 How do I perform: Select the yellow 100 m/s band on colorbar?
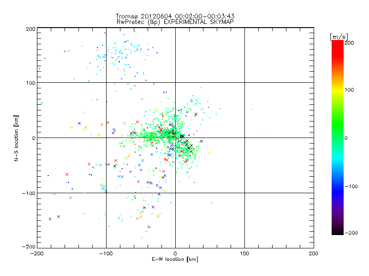pos(338,90)
